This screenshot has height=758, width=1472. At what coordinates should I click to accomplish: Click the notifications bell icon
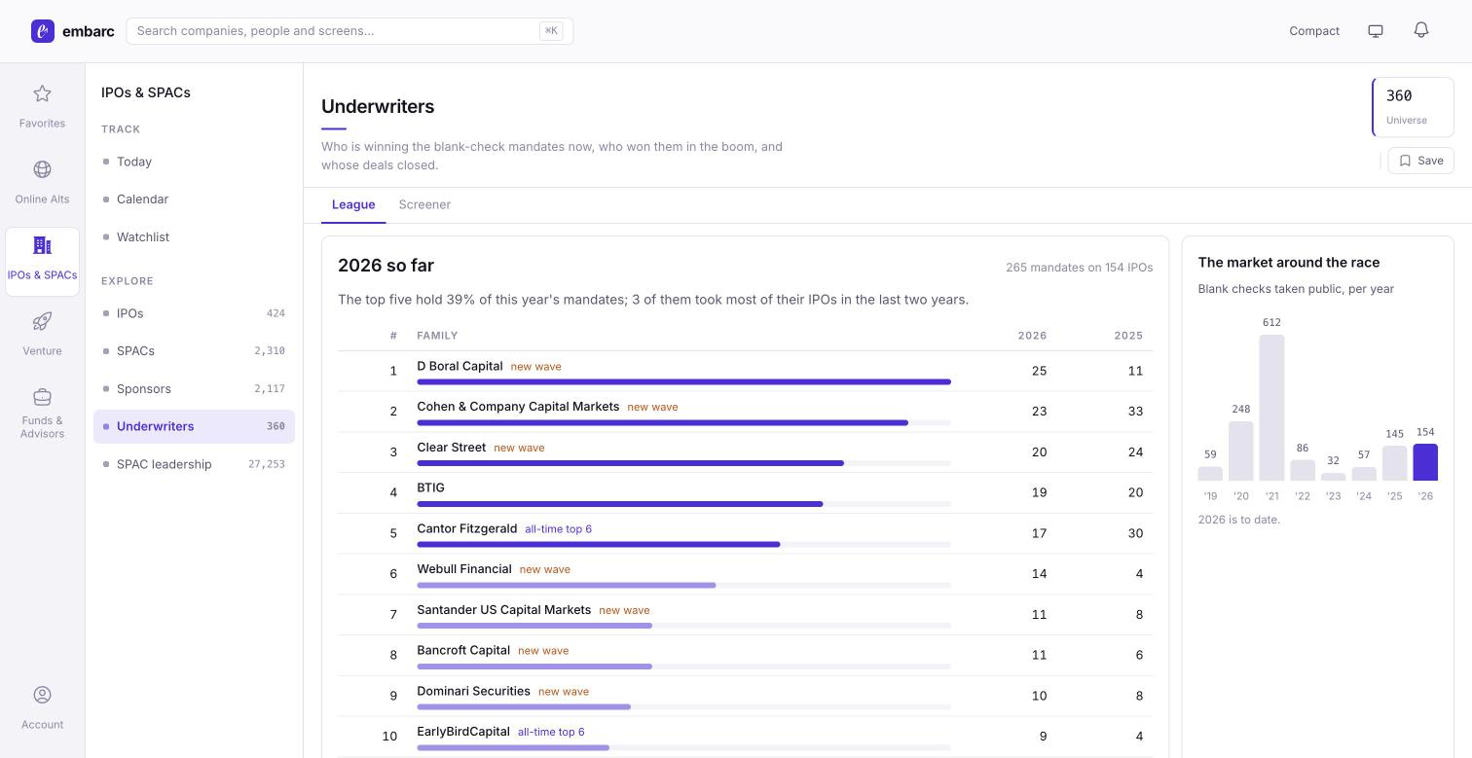(x=1421, y=30)
